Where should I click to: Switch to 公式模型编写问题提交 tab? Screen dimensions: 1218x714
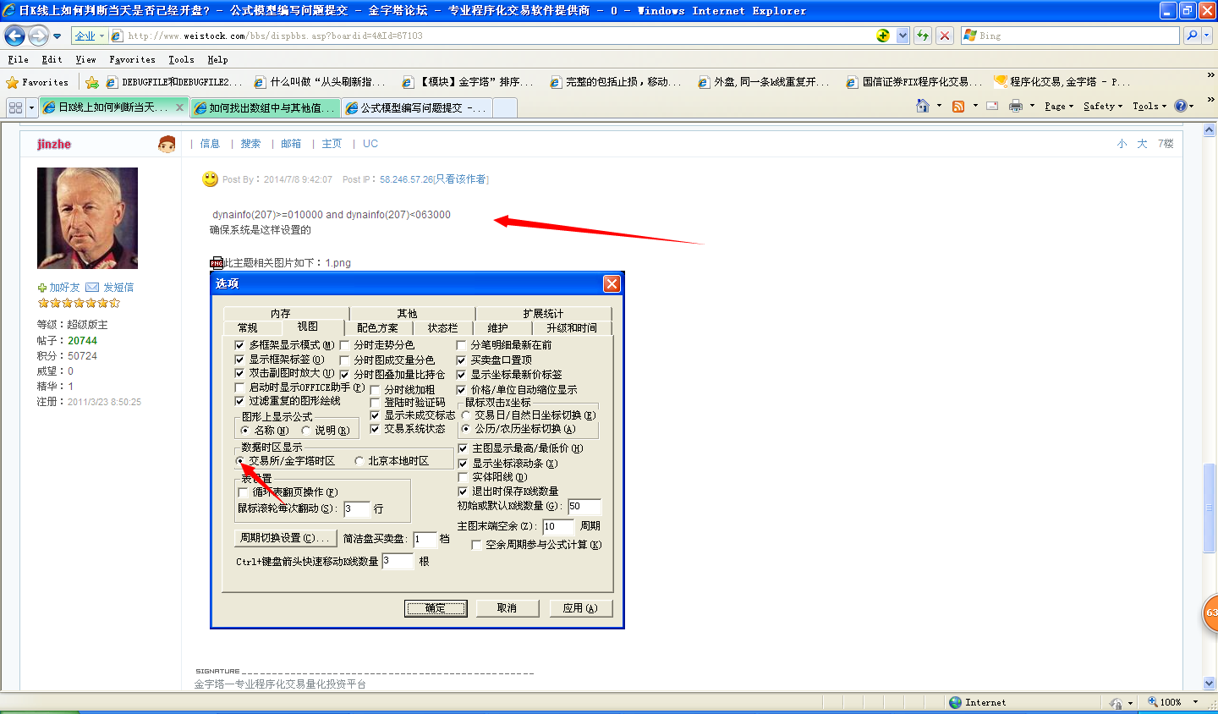[x=416, y=107]
